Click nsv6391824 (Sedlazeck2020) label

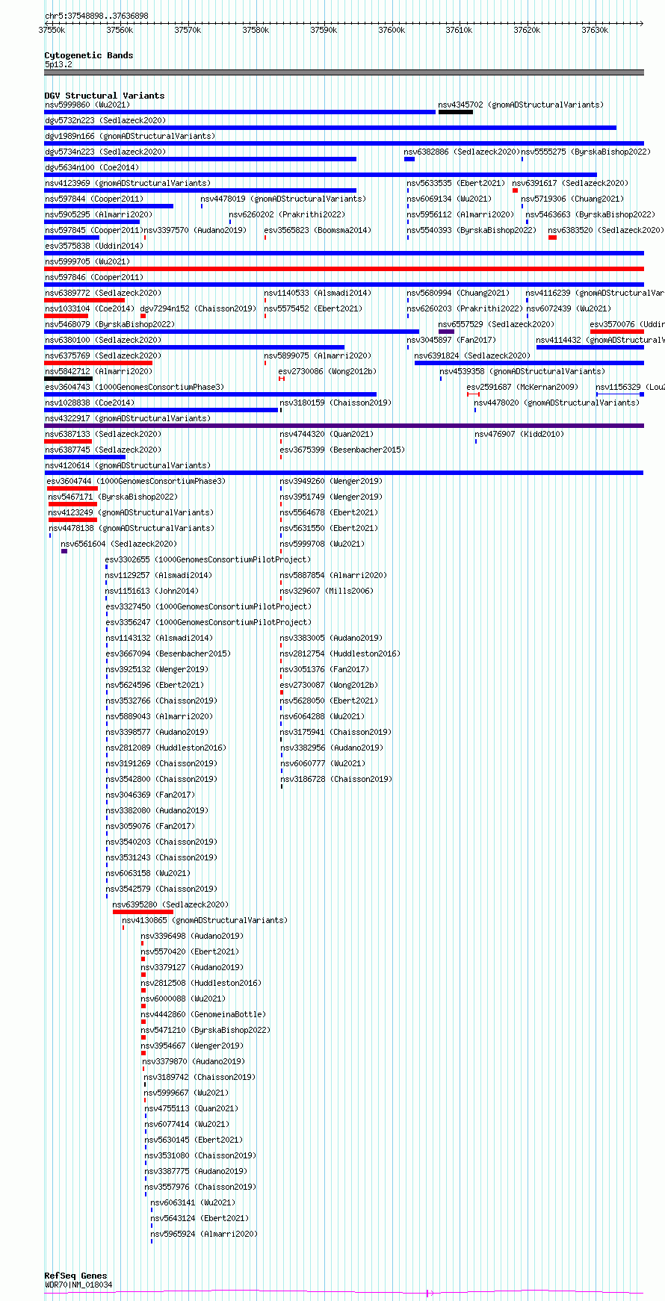pos(472,356)
